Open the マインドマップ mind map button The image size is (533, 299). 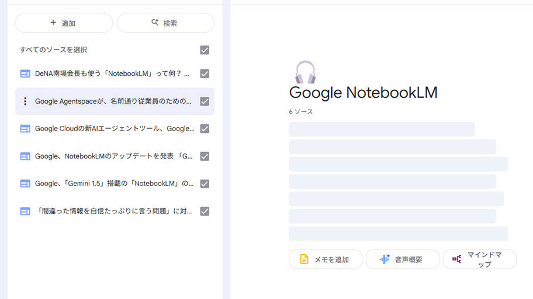pos(480,259)
